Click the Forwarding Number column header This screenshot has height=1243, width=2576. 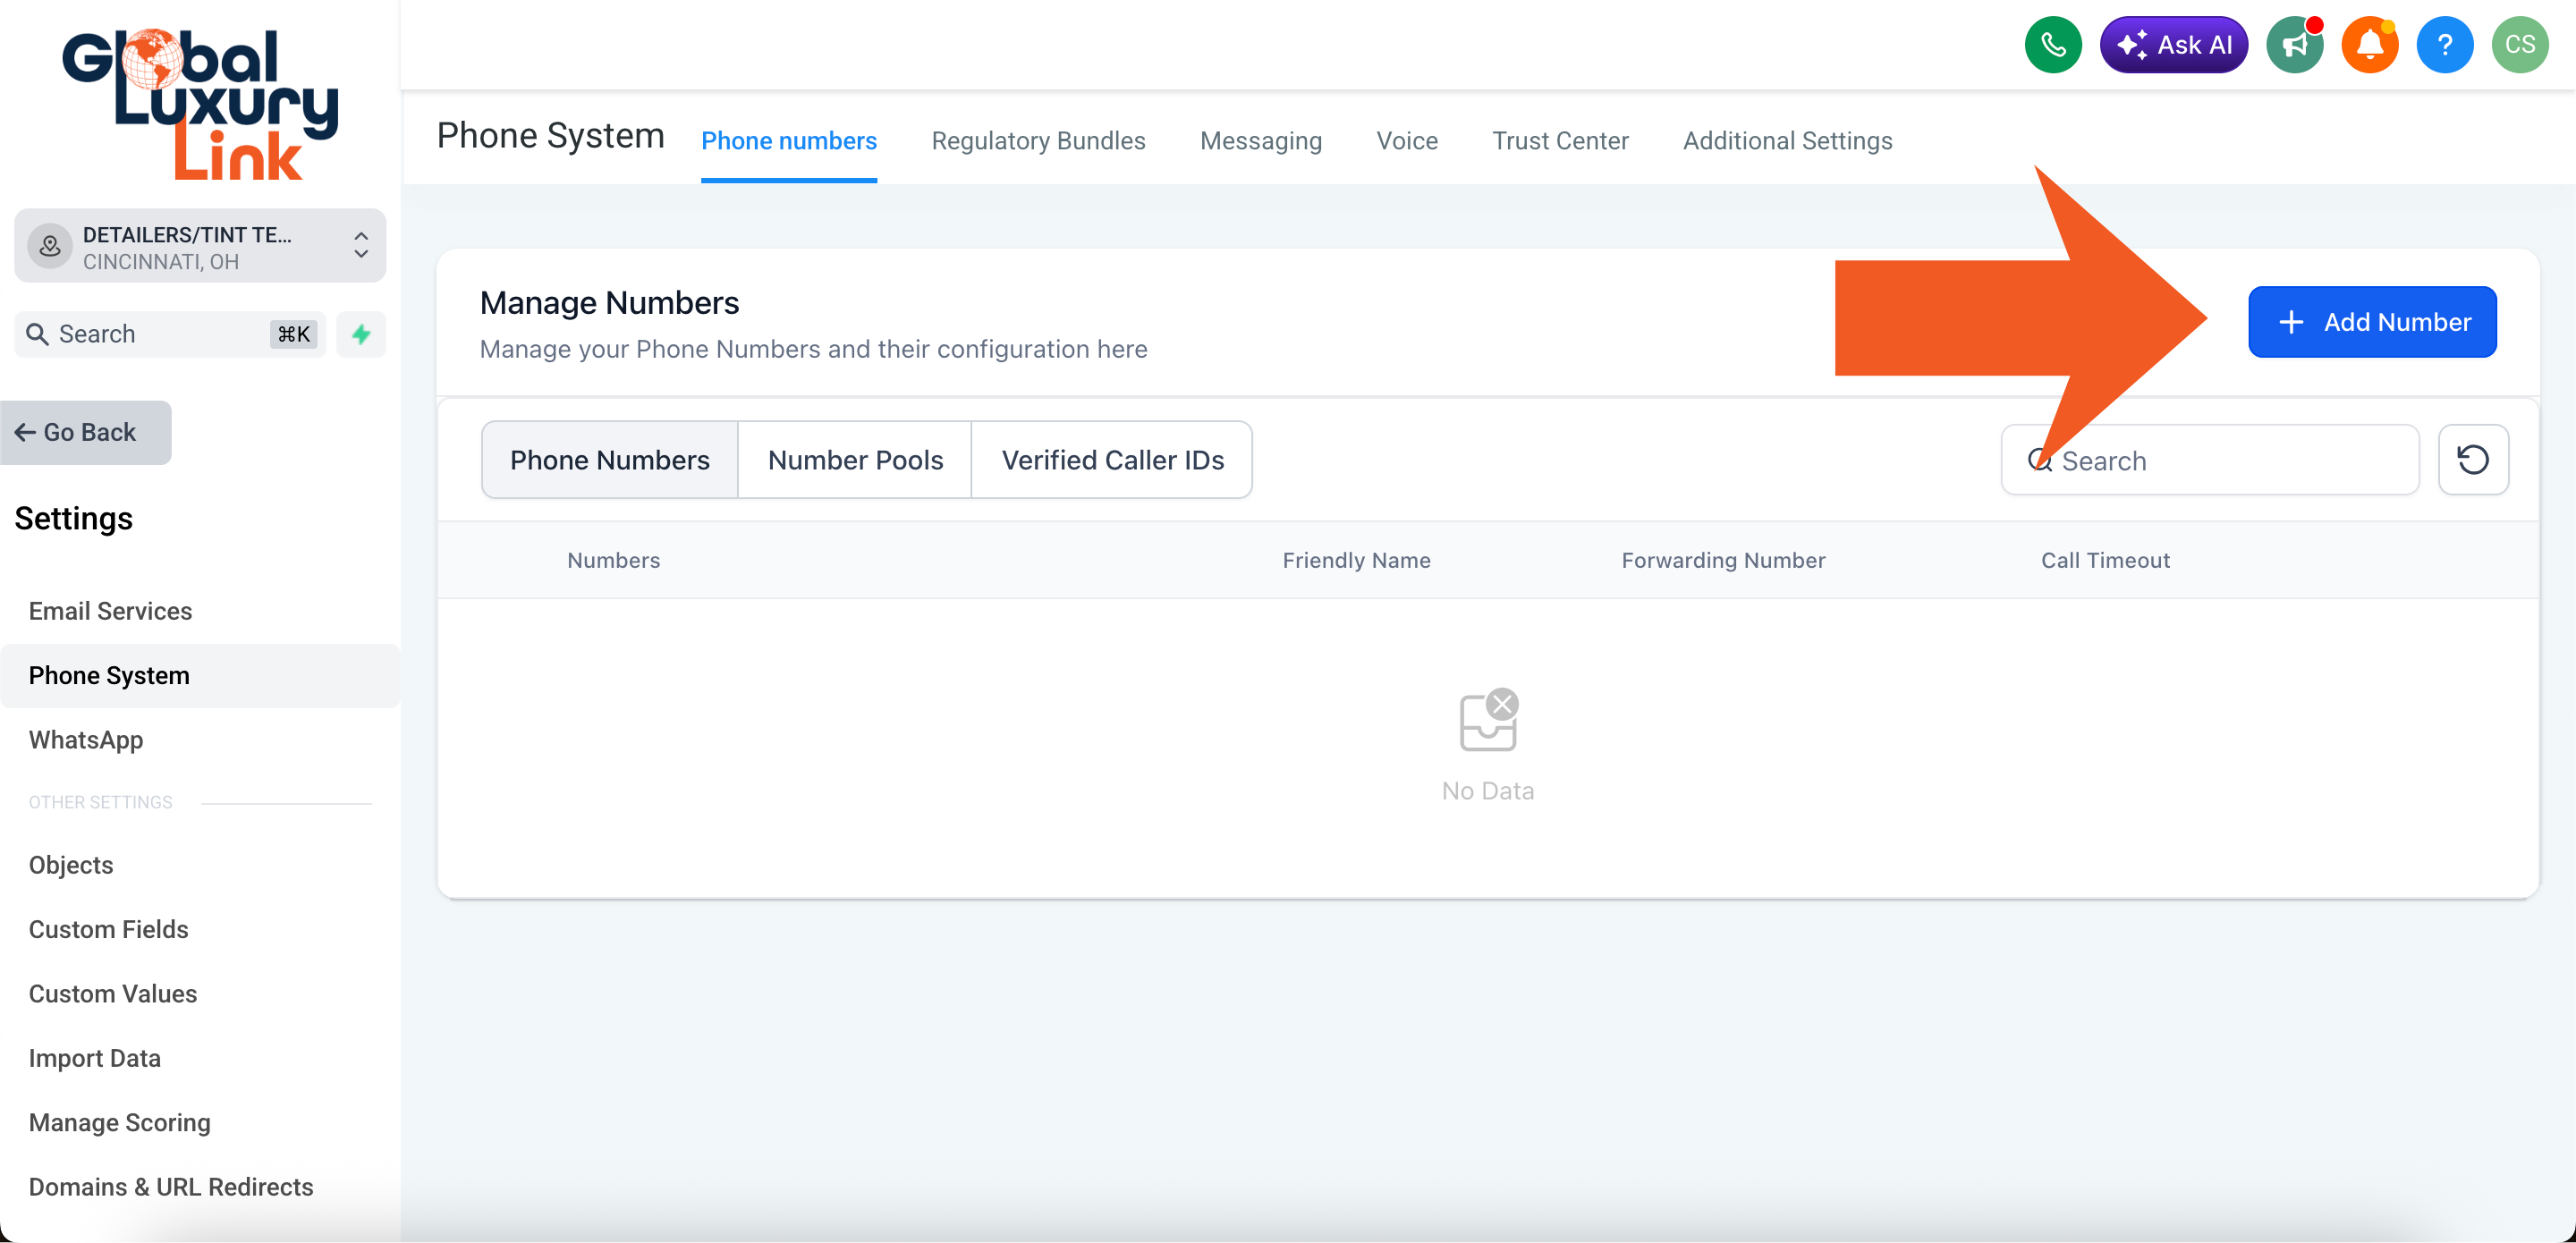tap(1723, 560)
